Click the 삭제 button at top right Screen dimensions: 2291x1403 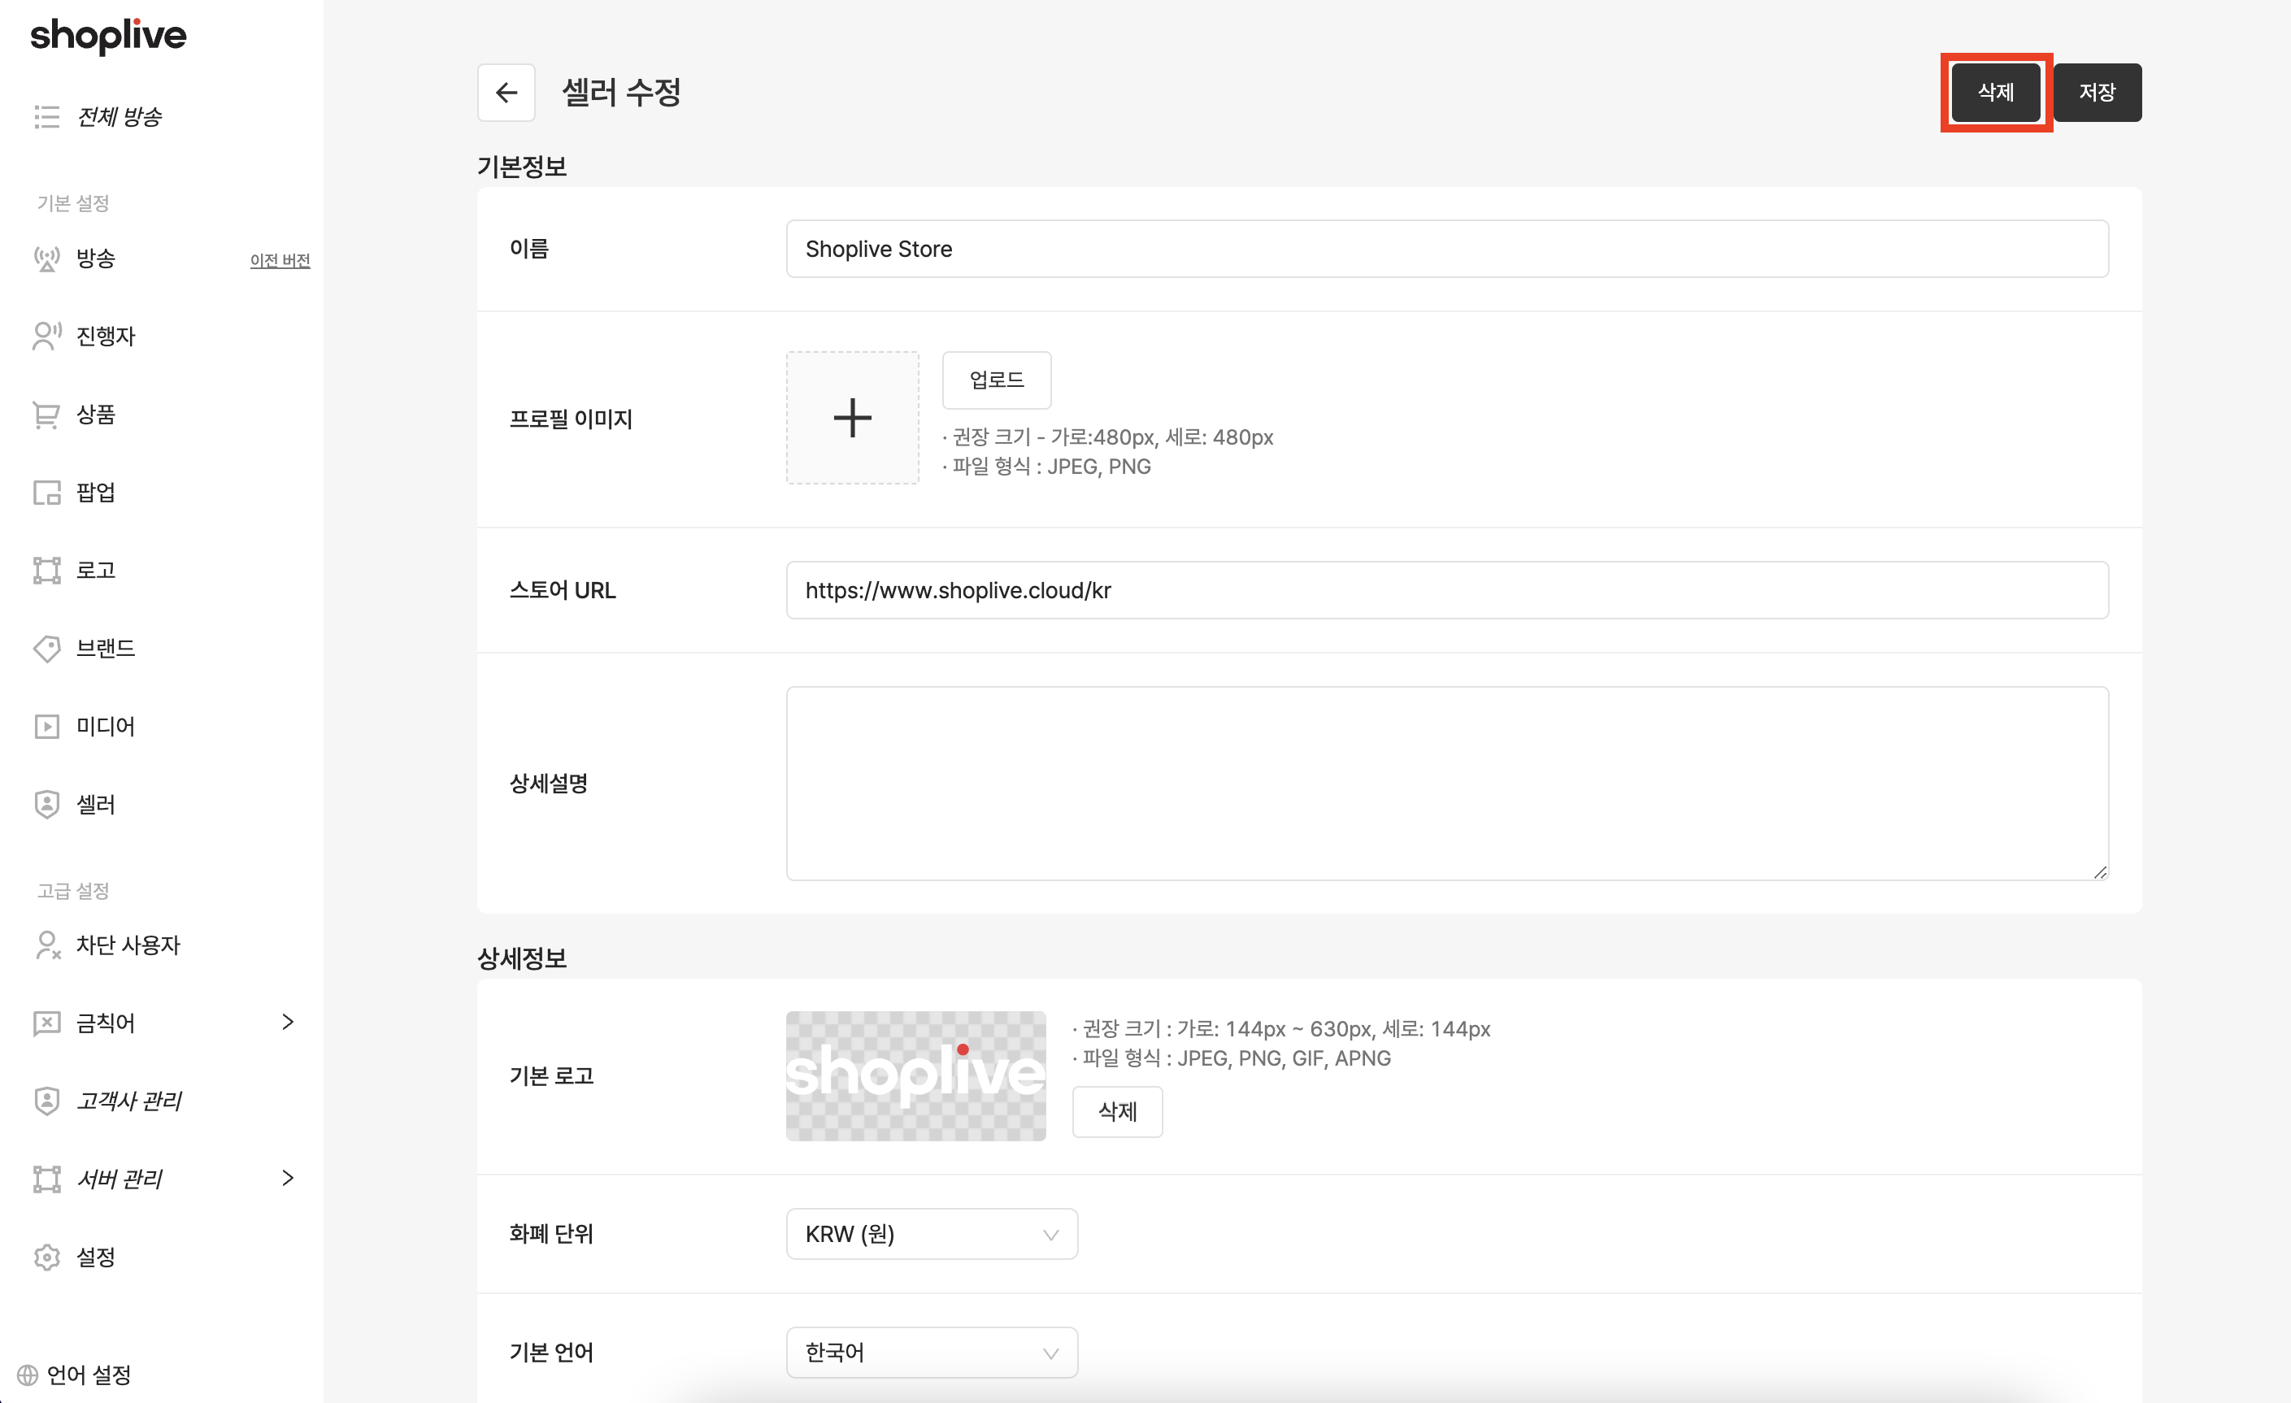click(1995, 92)
